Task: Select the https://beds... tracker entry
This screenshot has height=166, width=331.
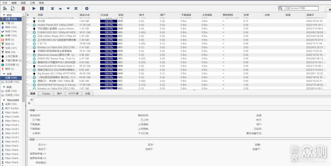Action: [x=11, y=112]
